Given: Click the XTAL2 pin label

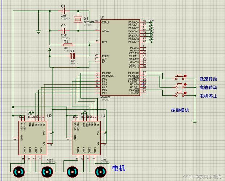Looking at the screenshot, I should [105, 31].
